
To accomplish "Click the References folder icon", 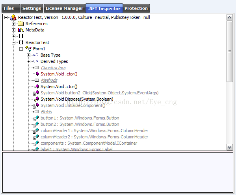I will [21, 24].
